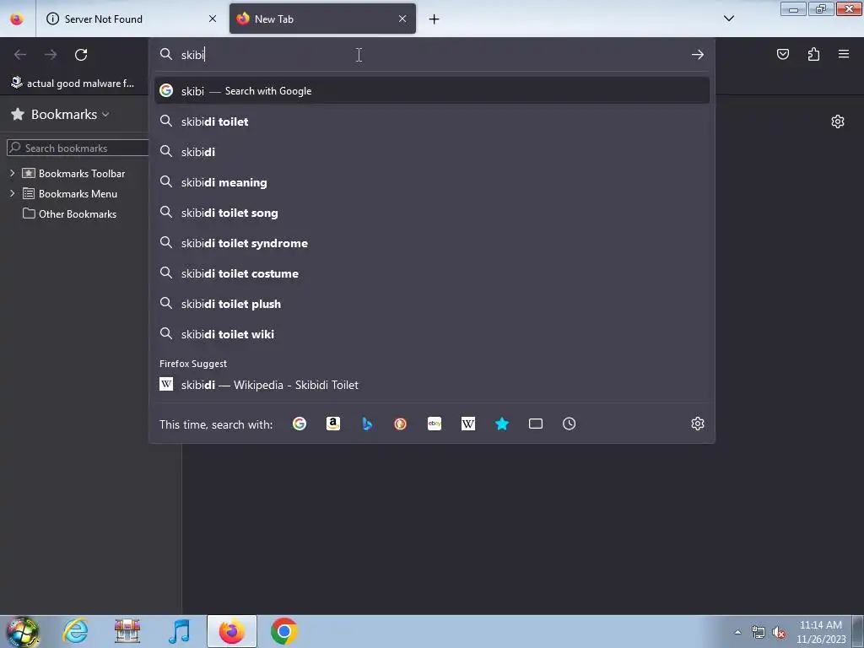Viewport: 864px width, 648px height.
Task: Search this time with DuckDuckGo icon
Action: pyautogui.click(x=401, y=424)
